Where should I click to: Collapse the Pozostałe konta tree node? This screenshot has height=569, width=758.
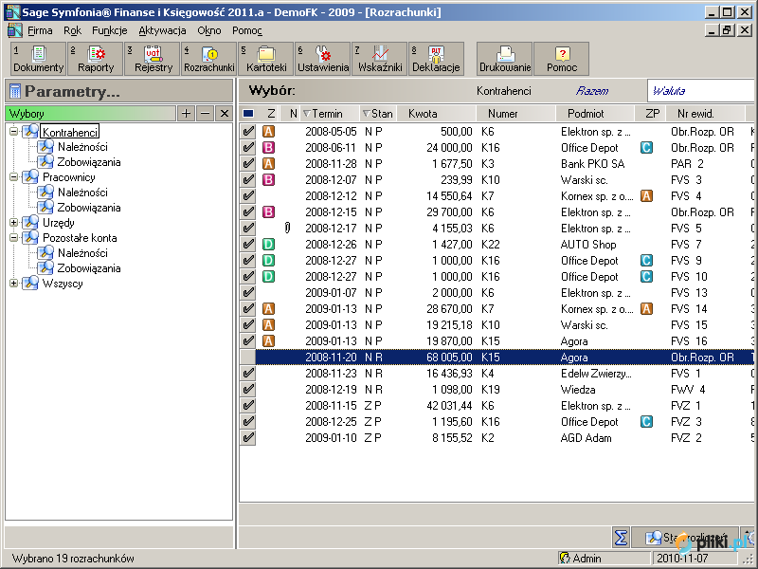pos(13,238)
